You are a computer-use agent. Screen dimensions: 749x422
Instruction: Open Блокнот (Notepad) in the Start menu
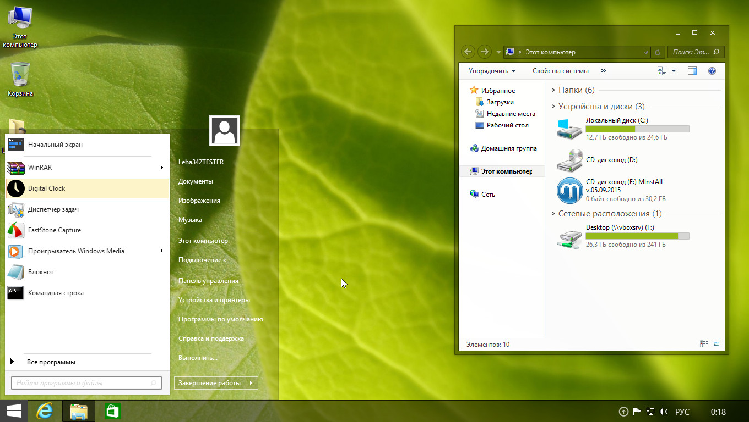coord(41,272)
